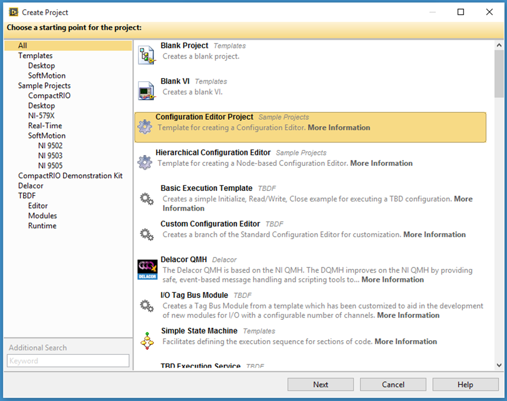Select the Sample Projects category
507x401 pixels.
pyautogui.click(x=44, y=86)
